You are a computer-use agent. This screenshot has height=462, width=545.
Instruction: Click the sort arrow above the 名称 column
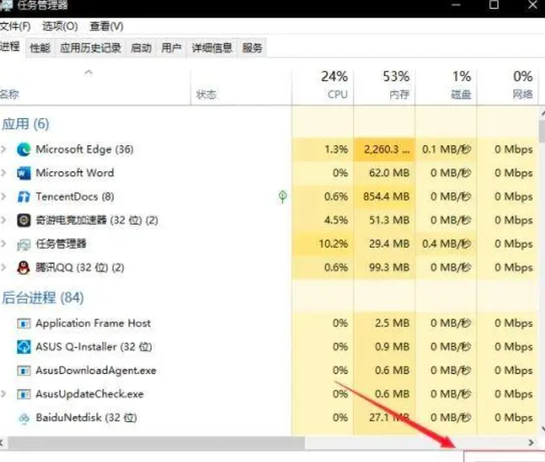pos(89,72)
